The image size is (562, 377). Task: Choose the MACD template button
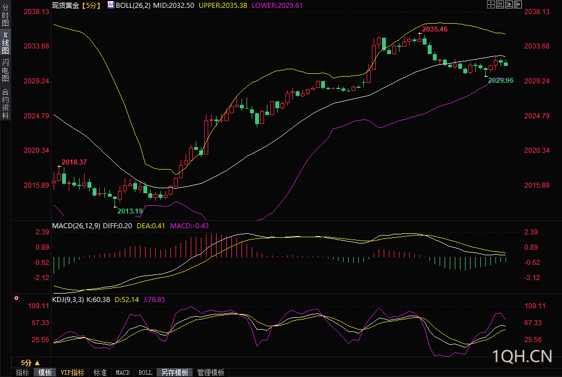[122, 372]
